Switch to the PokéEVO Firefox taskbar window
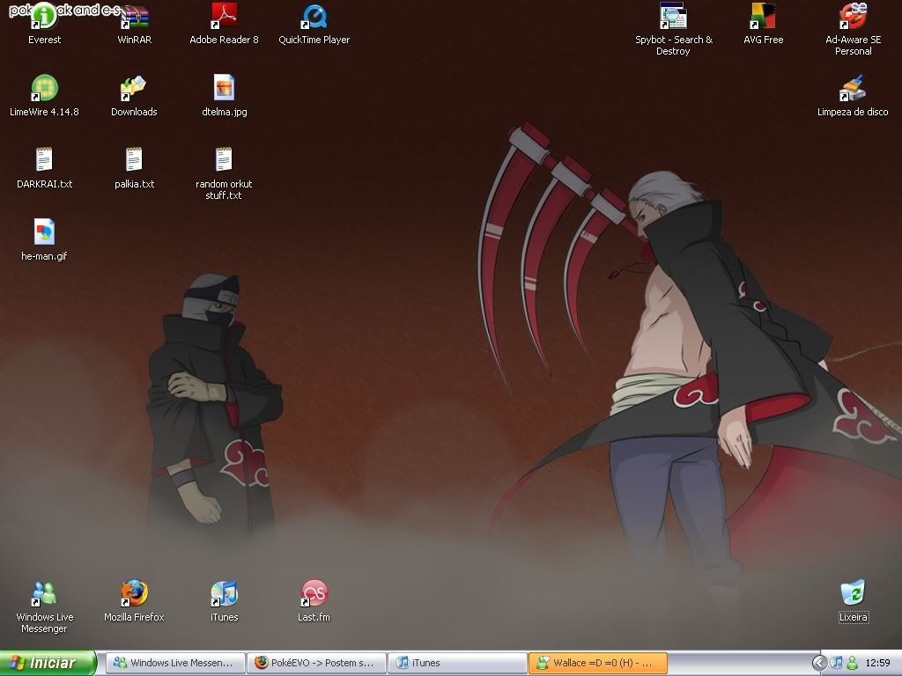 316,663
